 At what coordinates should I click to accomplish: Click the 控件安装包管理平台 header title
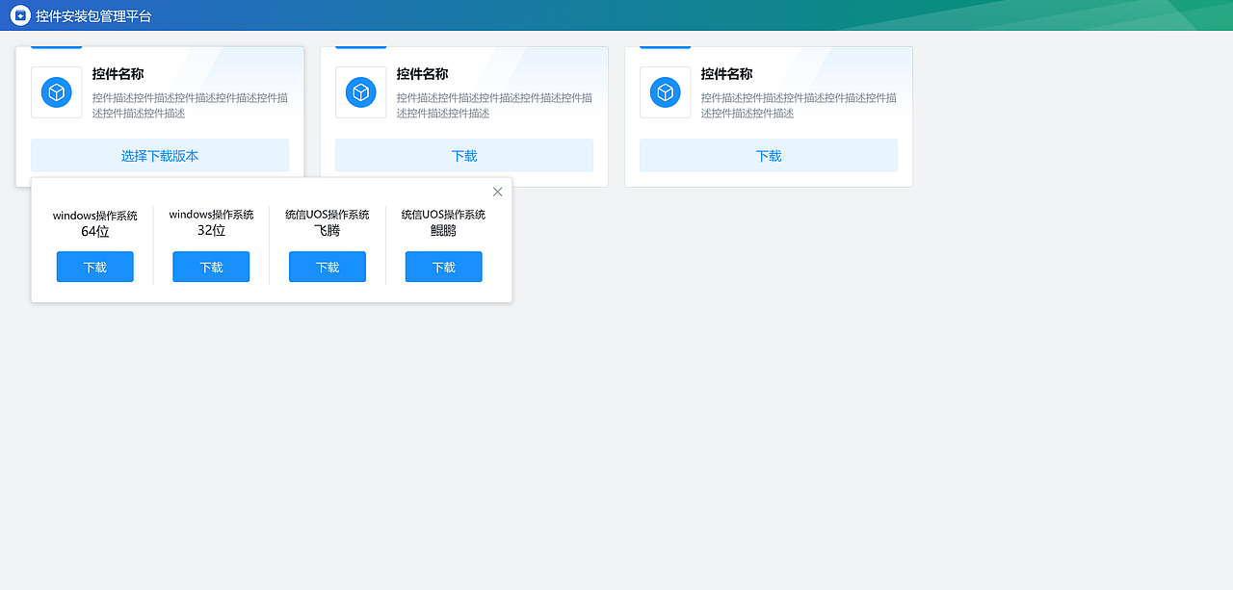click(x=95, y=14)
